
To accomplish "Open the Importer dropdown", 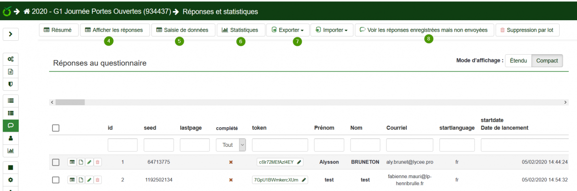I will [332, 30].
